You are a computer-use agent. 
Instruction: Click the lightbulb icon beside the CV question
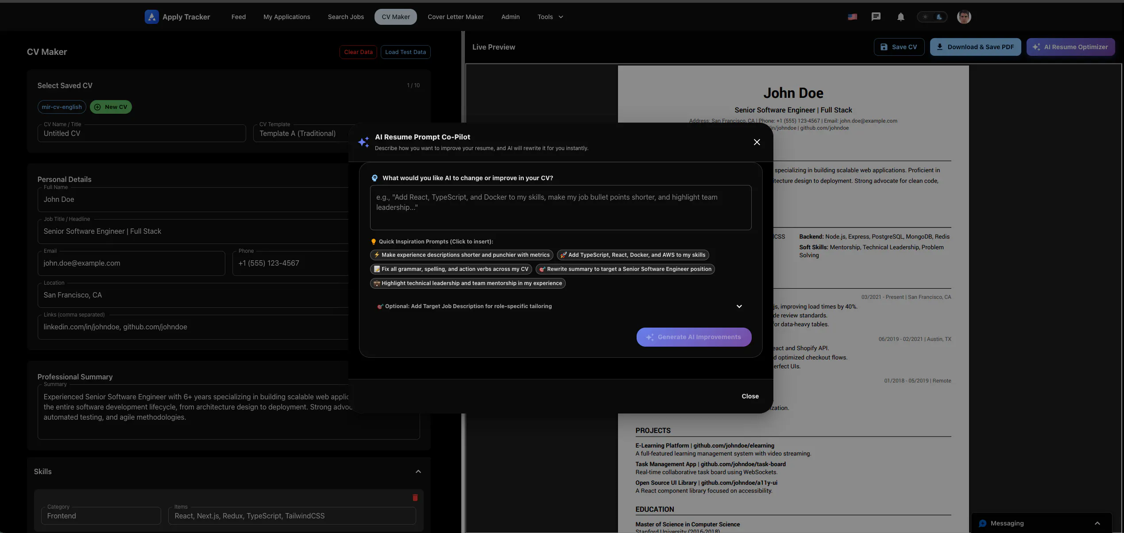375,178
